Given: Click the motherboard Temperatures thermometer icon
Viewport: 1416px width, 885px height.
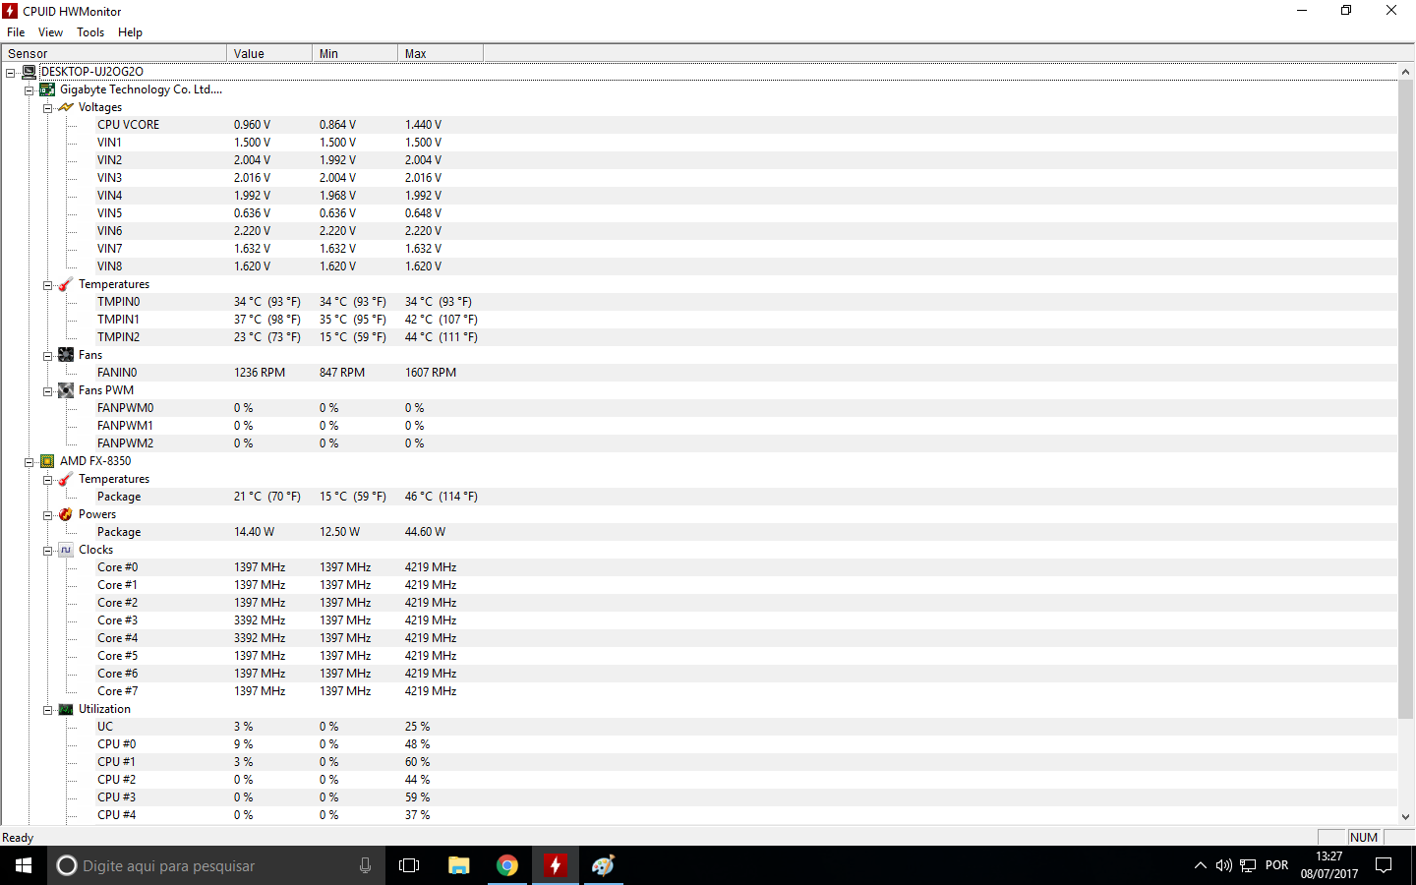Looking at the screenshot, I should (x=66, y=284).
